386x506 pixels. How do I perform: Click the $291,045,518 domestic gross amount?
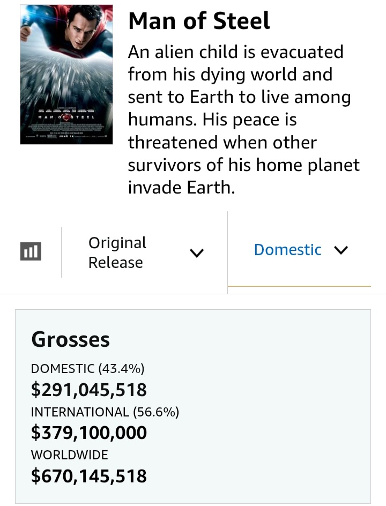(x=88, y=389)
